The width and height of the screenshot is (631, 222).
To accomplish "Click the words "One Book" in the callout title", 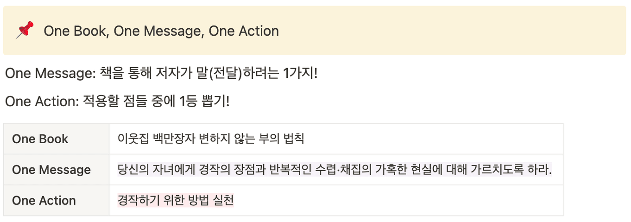I will click(76, 31).
